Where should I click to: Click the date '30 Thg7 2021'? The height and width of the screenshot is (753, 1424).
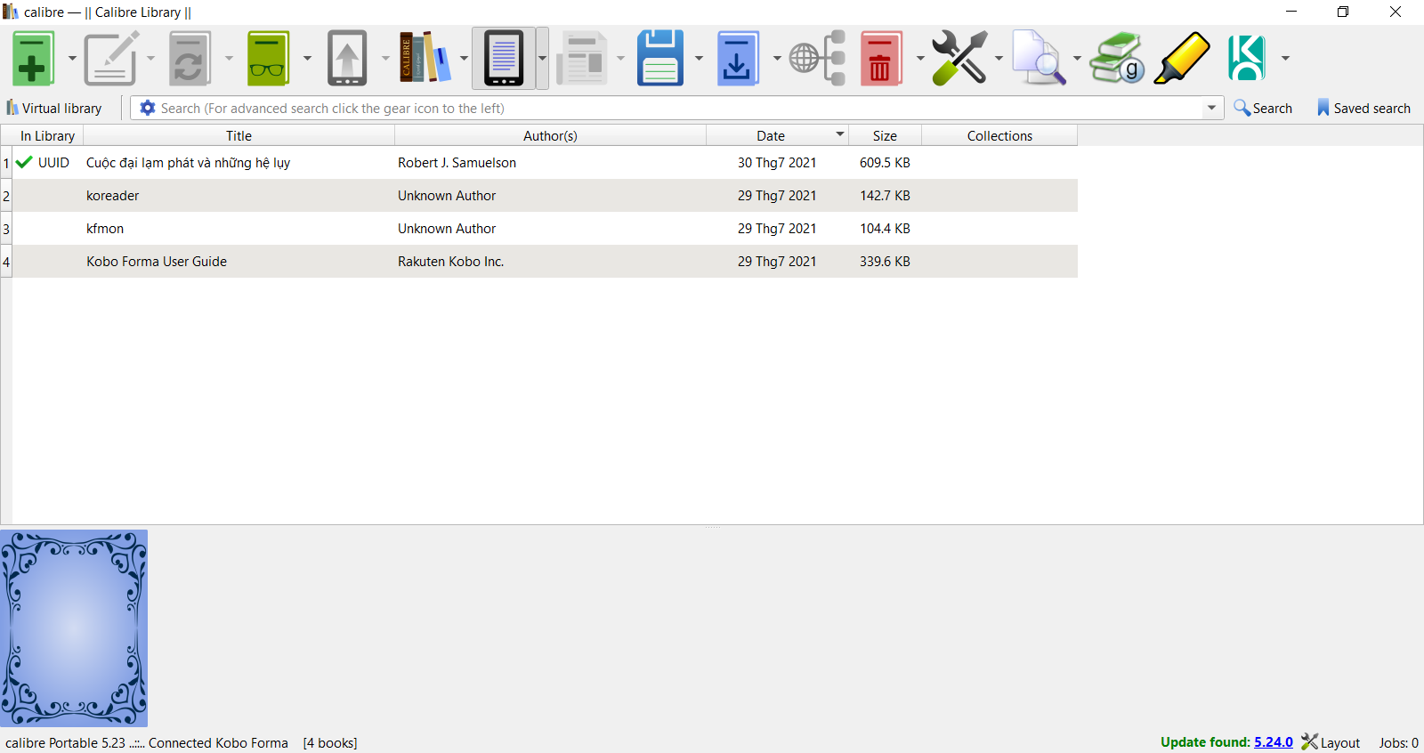(x=777, y=162)
